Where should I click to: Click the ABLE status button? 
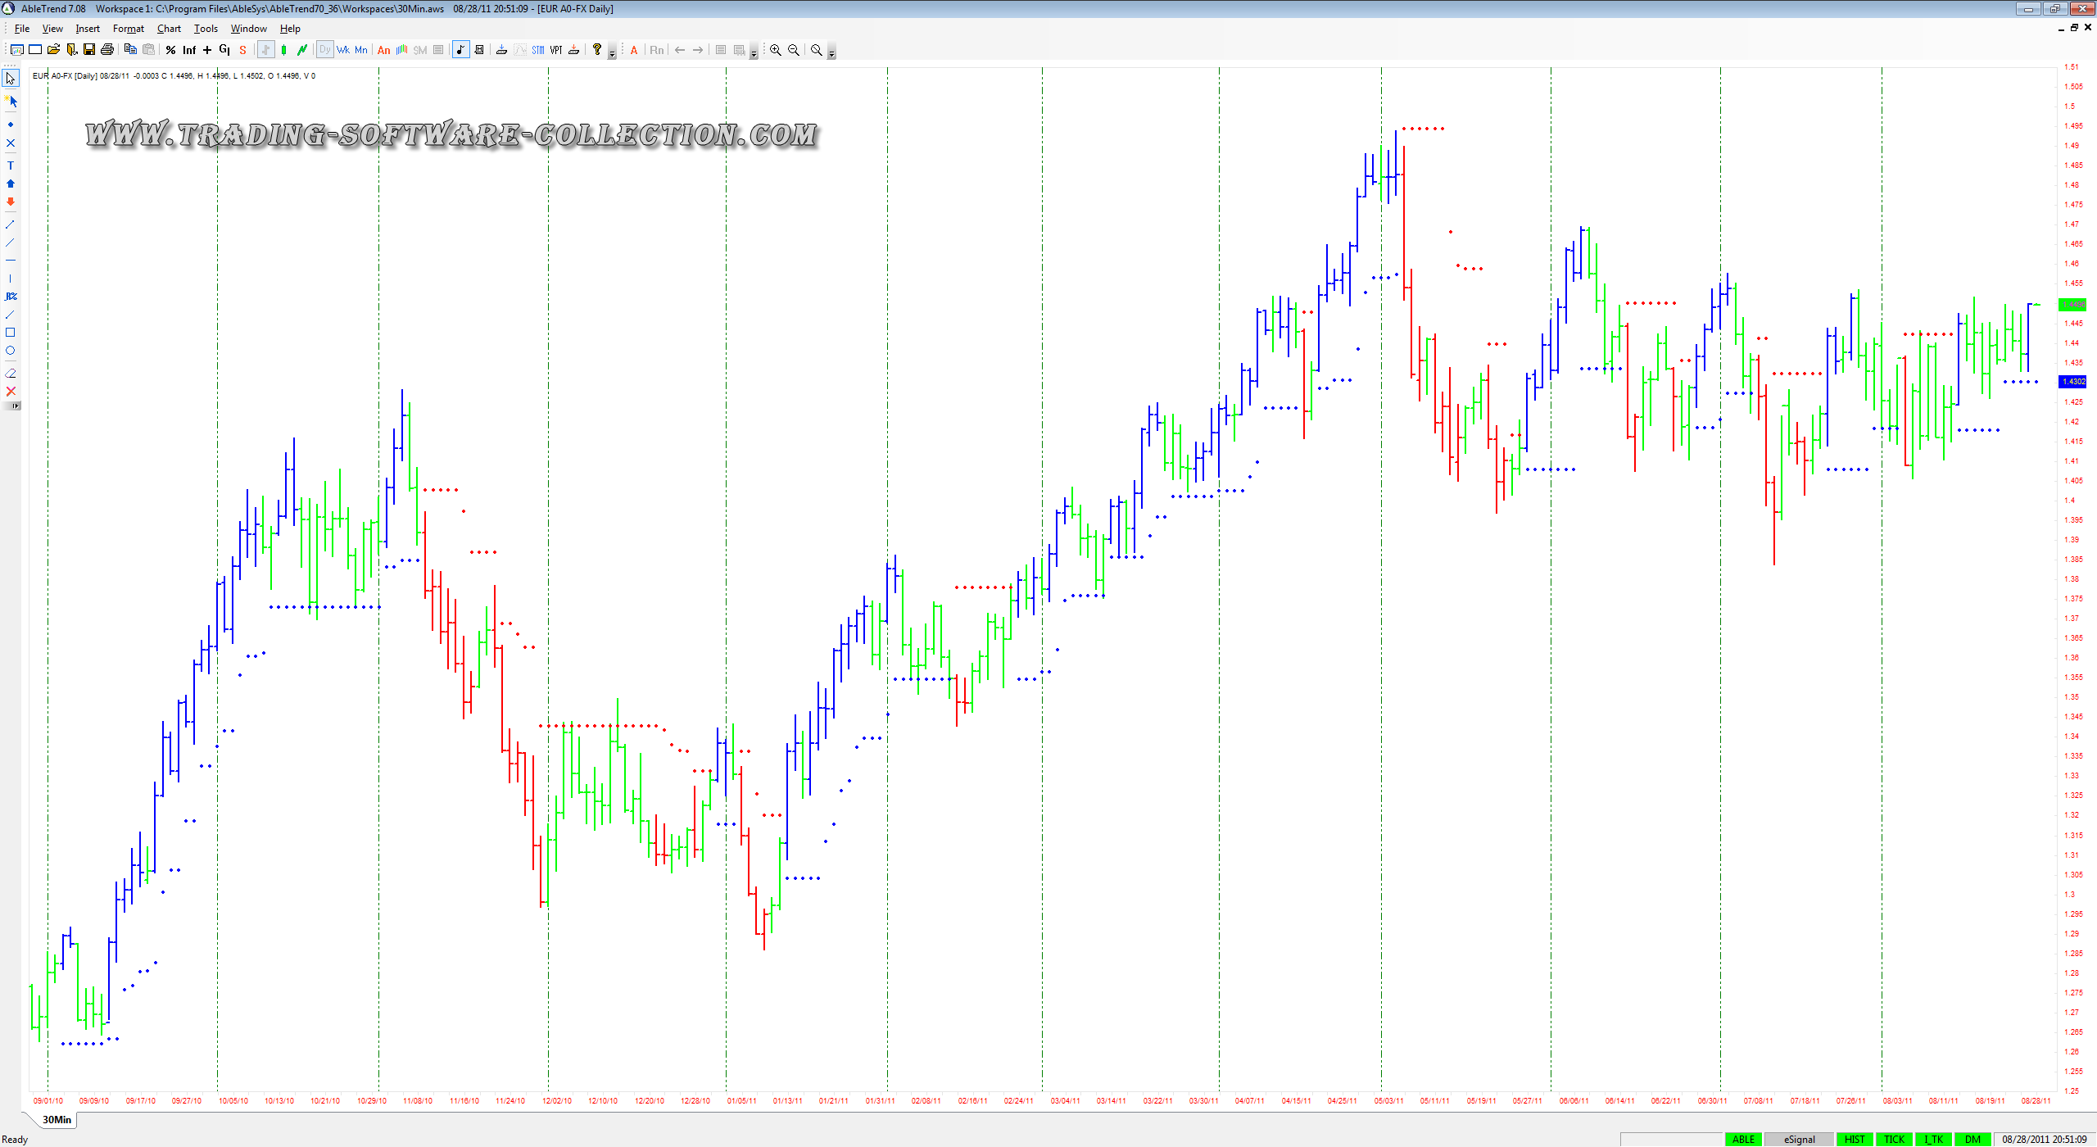[1743, 1139]
